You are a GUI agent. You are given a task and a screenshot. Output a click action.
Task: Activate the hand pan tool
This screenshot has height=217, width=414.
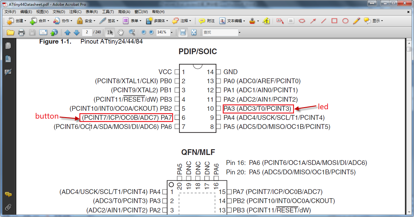click(x=121, y=32)
